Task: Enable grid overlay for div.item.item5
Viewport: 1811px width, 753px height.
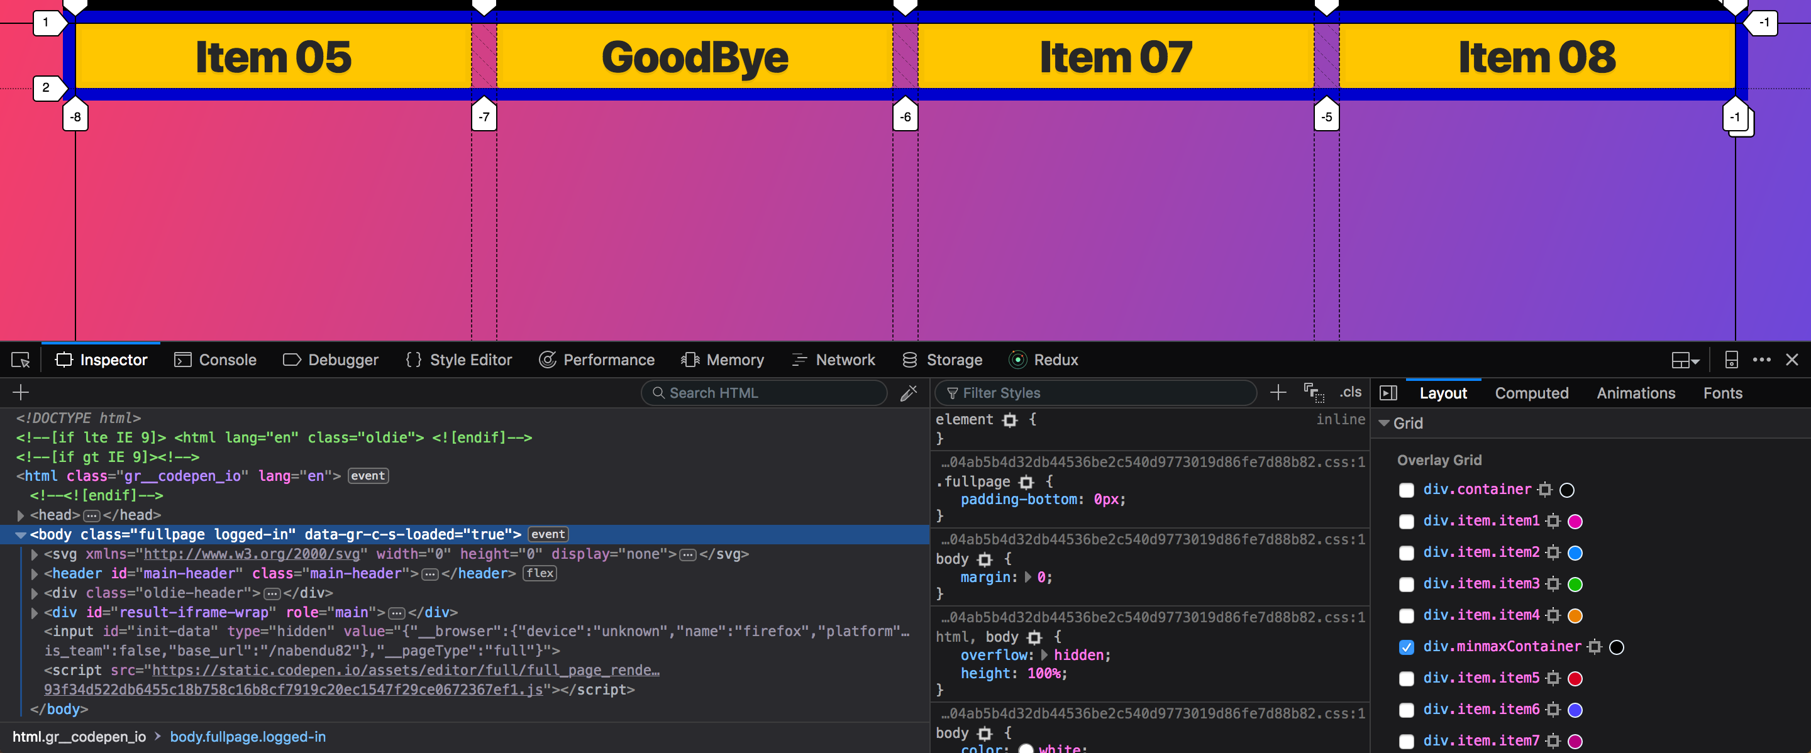Action: pyautogui.click(x=1406, y=679)
